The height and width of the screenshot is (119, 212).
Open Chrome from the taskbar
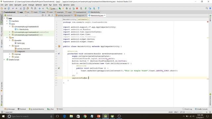tap(85, 116)
